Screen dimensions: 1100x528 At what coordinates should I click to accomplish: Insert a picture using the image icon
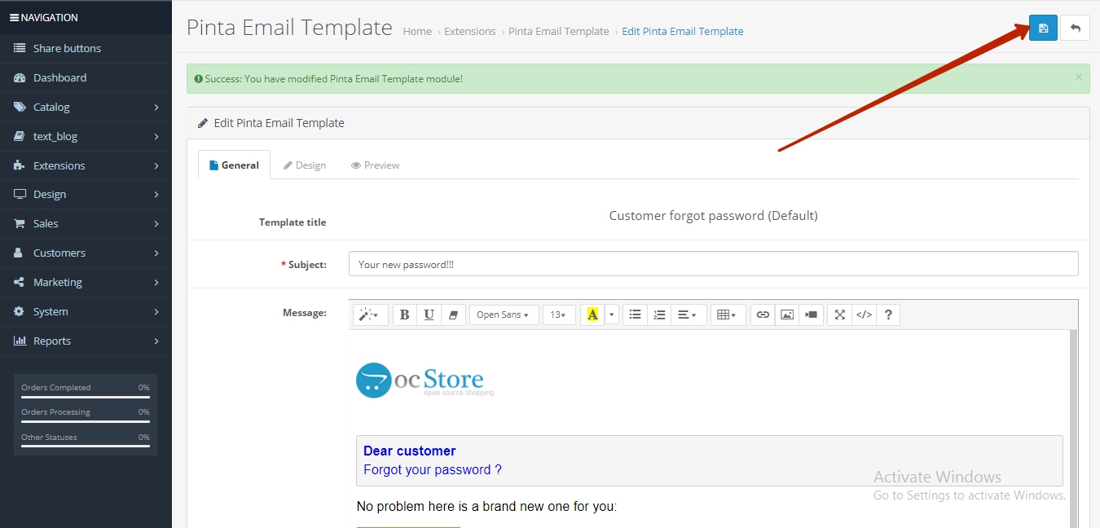(786, 315)
